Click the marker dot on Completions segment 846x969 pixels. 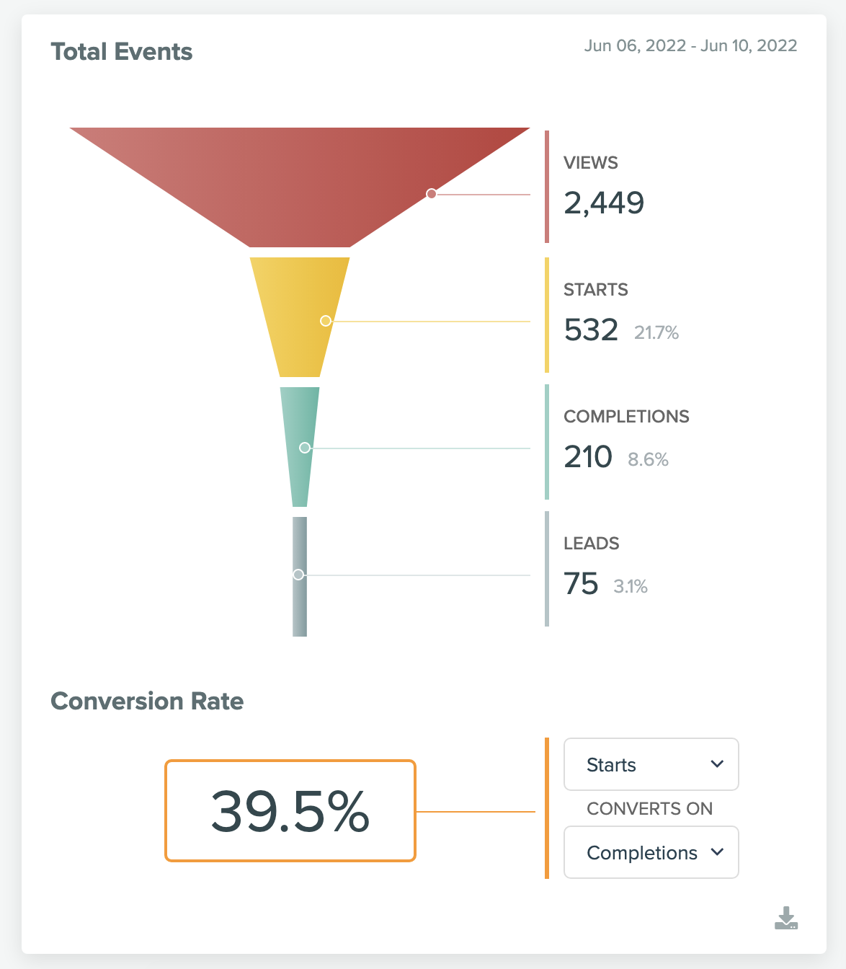tap(305, 448)
